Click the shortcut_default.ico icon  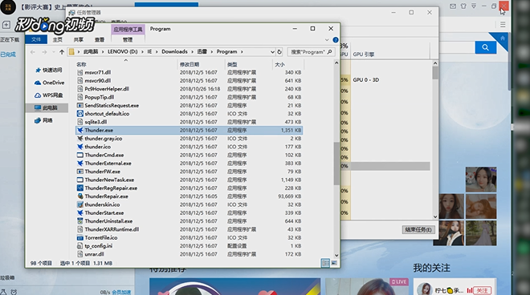pyautogui.click(x=80, y=114)
